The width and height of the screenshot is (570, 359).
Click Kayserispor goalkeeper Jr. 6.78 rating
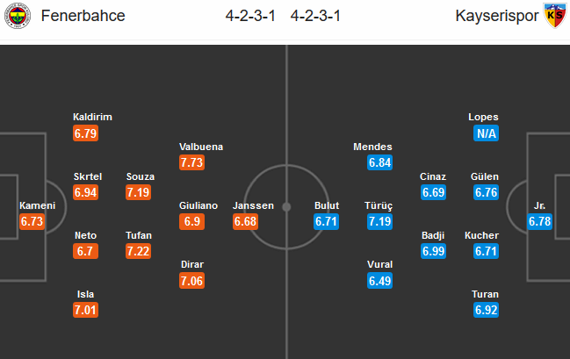point(540,221)
